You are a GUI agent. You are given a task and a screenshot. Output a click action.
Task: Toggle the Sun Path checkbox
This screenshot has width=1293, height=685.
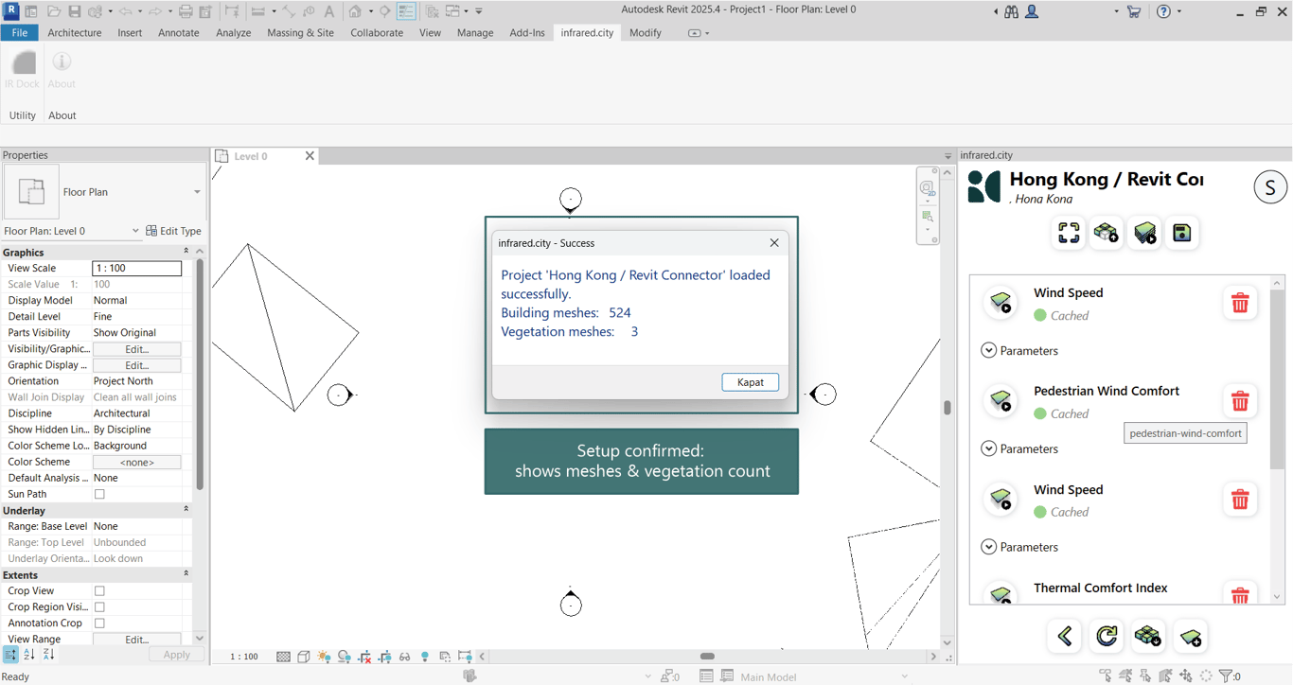tap(99, 494)
